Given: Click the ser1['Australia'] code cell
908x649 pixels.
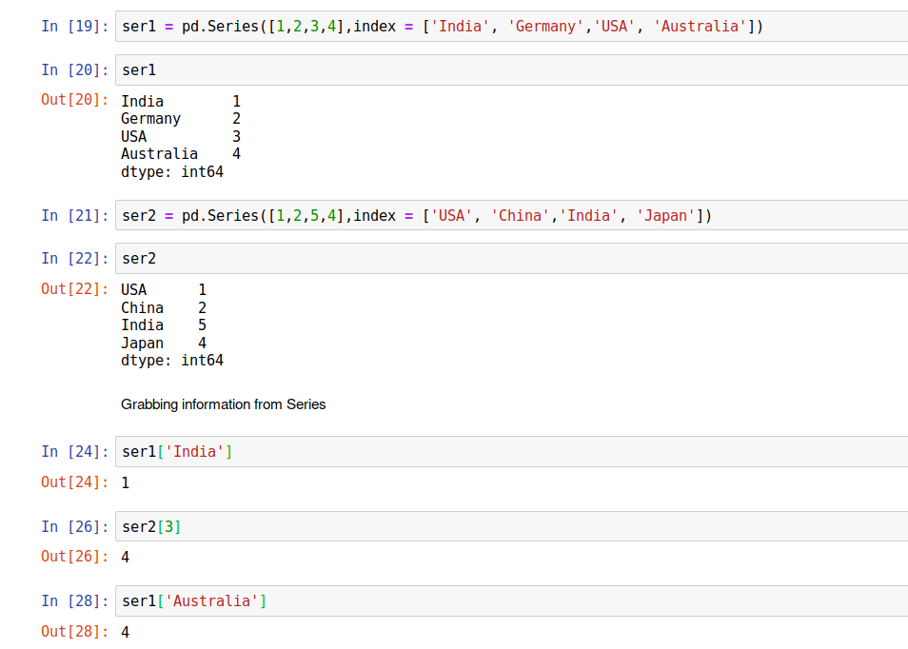Looking at the screenshot, I should pos(510,600).
